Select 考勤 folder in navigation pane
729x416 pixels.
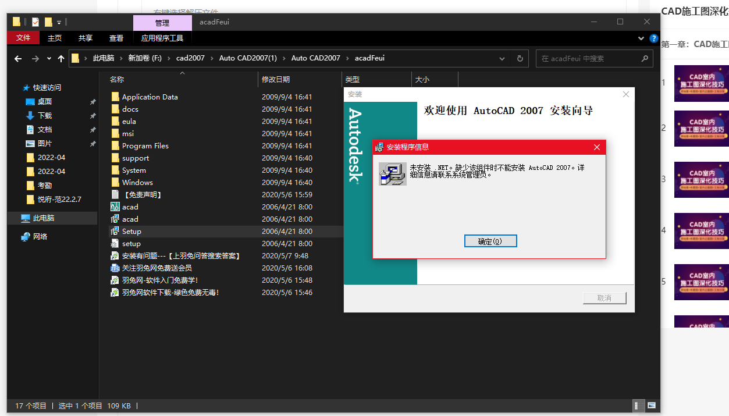coord(45,186)
